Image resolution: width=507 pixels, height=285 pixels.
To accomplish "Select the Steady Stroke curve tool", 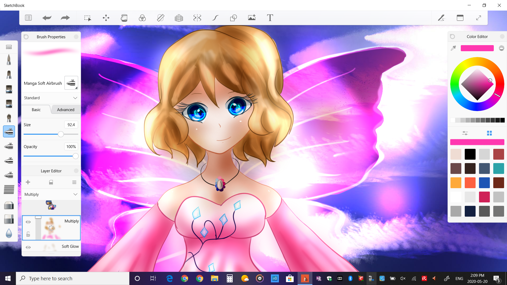I will point(215,18).
